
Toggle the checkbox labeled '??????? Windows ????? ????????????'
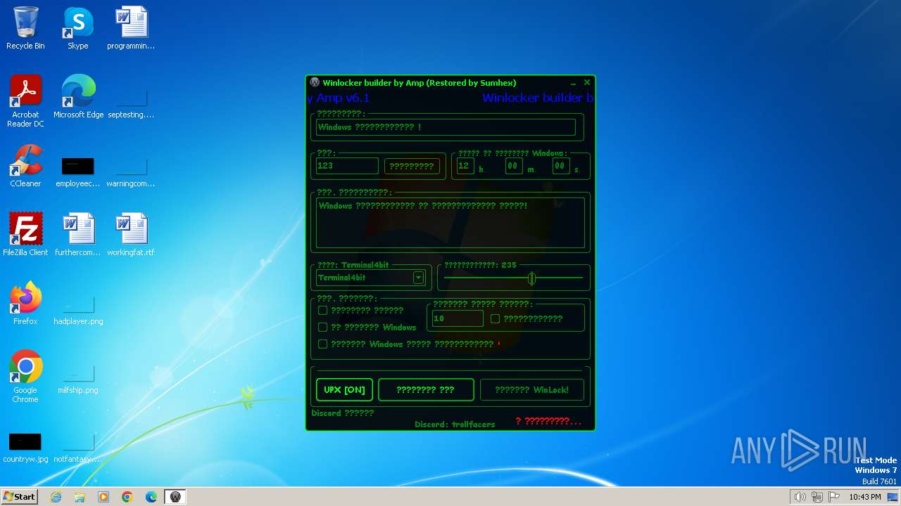(x=323, y=344)
